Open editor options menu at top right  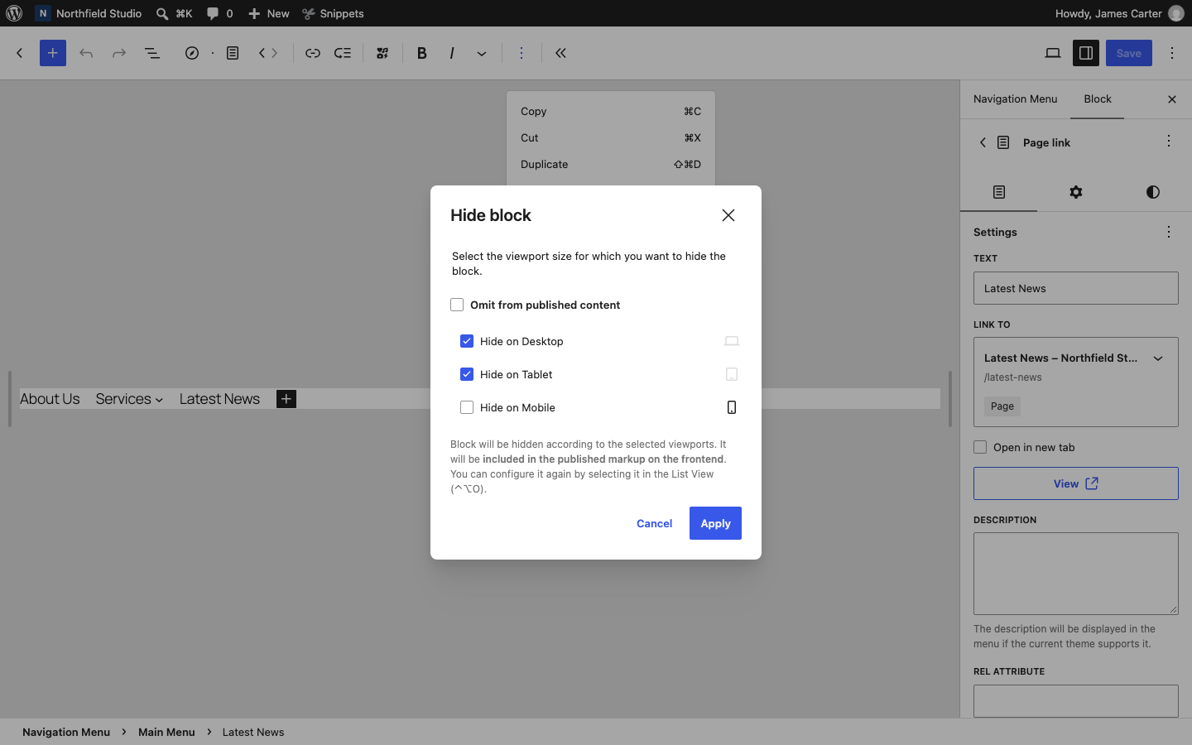click(1172, 53)
